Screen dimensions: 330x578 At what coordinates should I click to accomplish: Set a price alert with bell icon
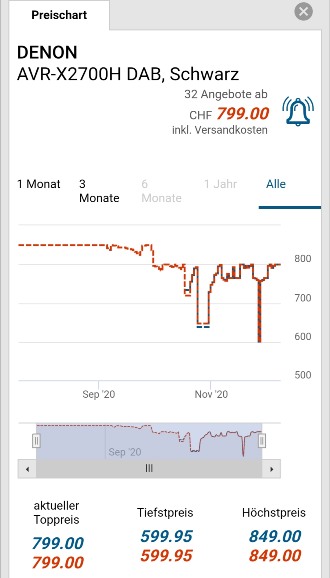298,111
